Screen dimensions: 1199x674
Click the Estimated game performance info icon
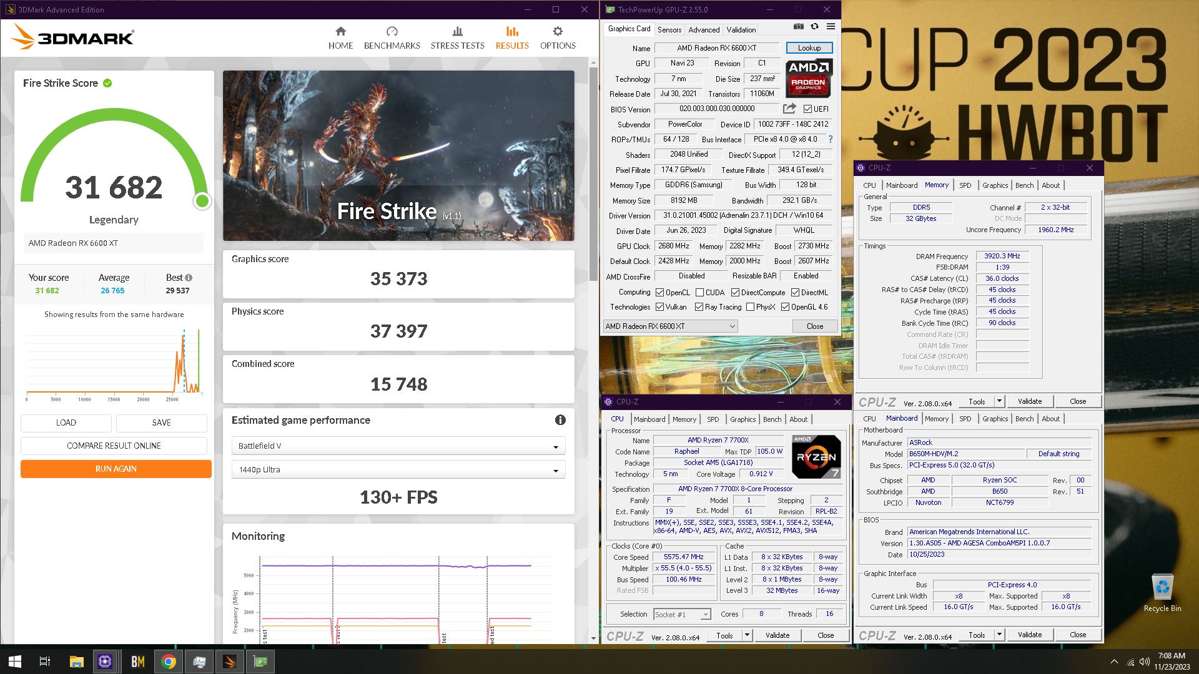coord(560,420)
